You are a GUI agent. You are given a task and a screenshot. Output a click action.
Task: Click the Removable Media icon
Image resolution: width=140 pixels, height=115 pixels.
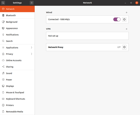(3, 111)
